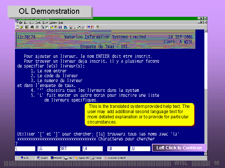
Task: Focus the field containing \U
Action: (140, 149)
